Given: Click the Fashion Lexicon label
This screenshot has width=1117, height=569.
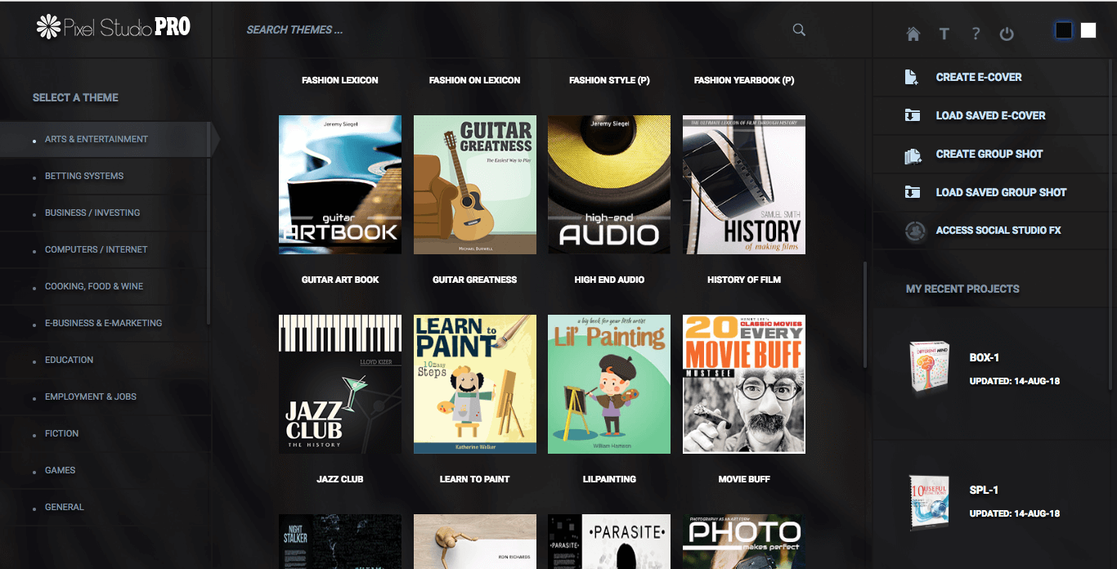Looking at the screenshot, I should click(x=340, y=80).
